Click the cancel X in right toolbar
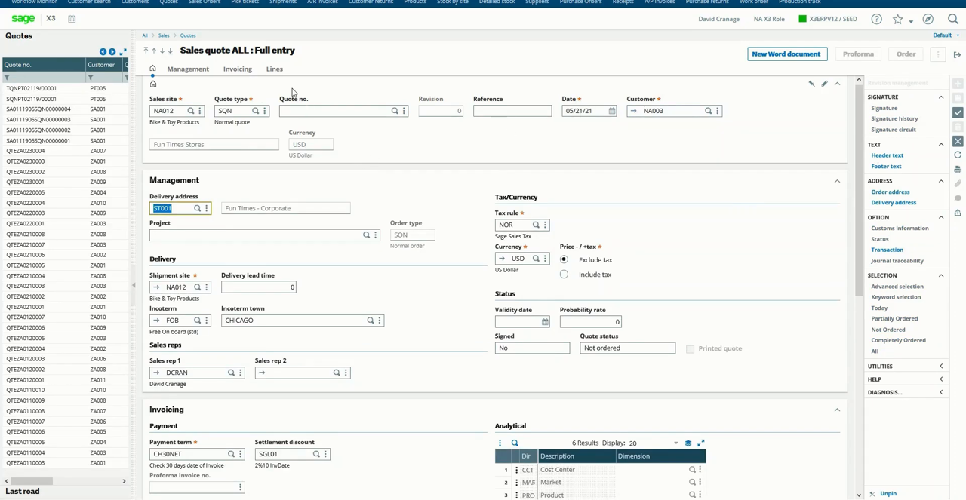This screenshot has width=966, height=500. pyautogui.click(x=958, y=141)
